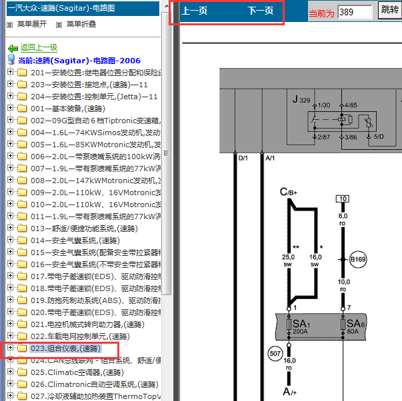This screenshot has width=402, height=401.
Task: Click the 当前:速腾(Sagitar)-电路图-2006 heading
Action: 79,61
